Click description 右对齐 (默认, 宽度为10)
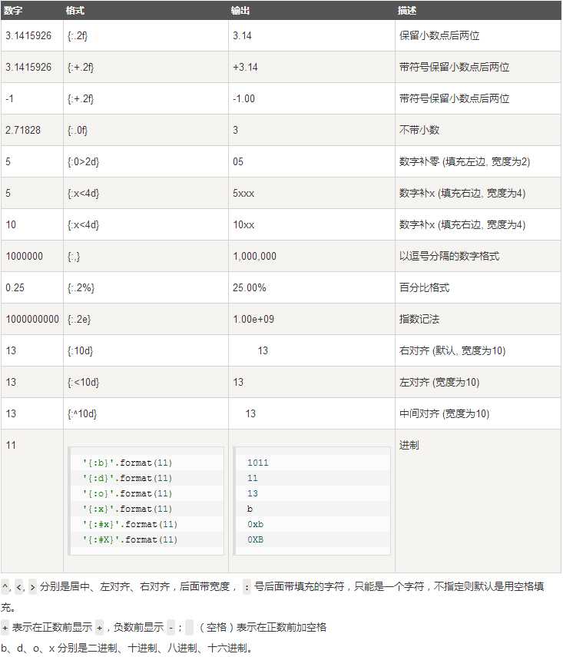The height and width of the screenshot is (657, 563). coord(452,350)
